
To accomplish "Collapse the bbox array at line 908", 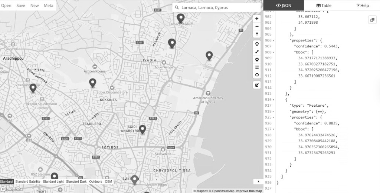I will click(x=273, y=53).
